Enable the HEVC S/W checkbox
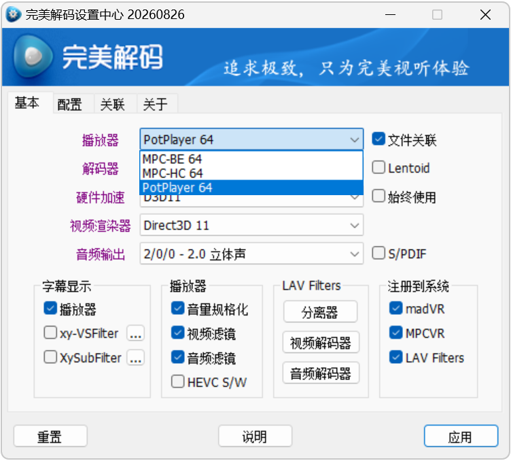Screen dimensions: 511x461 (x=177, y=381)
